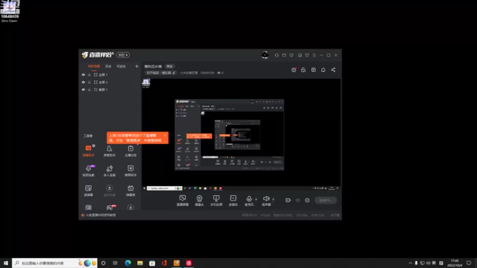477x268 pixels.
Task: Open 弹幕助手 settings gear
Action: tap(94, 146)
